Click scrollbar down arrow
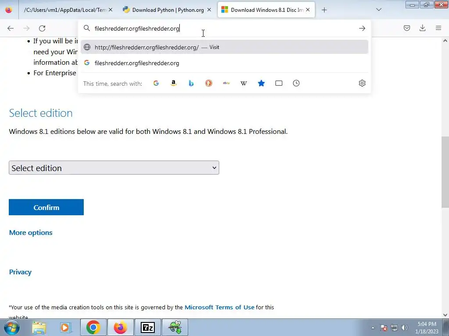 pos(445,315)
